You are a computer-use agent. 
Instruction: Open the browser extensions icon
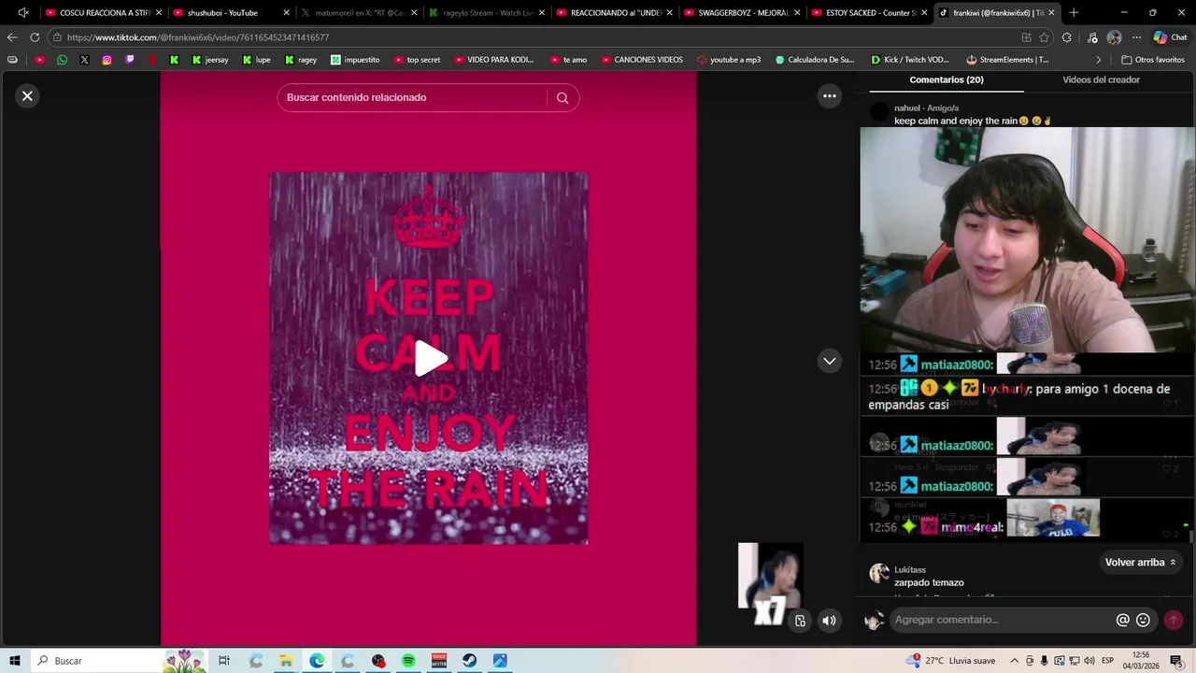tap(1066, 37)
